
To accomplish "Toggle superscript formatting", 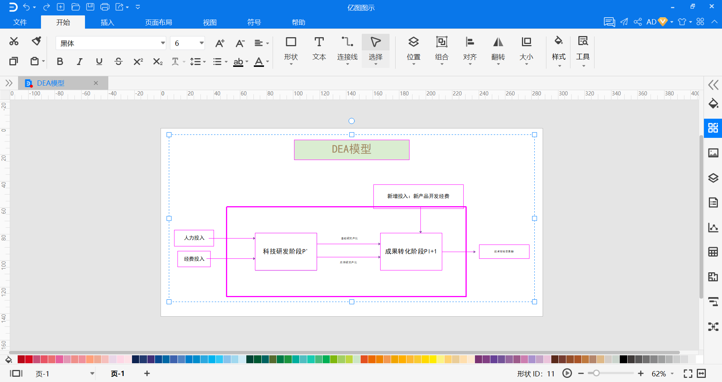I will coord(138,62).
